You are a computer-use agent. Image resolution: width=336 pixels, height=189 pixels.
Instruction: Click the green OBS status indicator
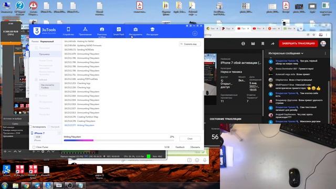(148, 156)
